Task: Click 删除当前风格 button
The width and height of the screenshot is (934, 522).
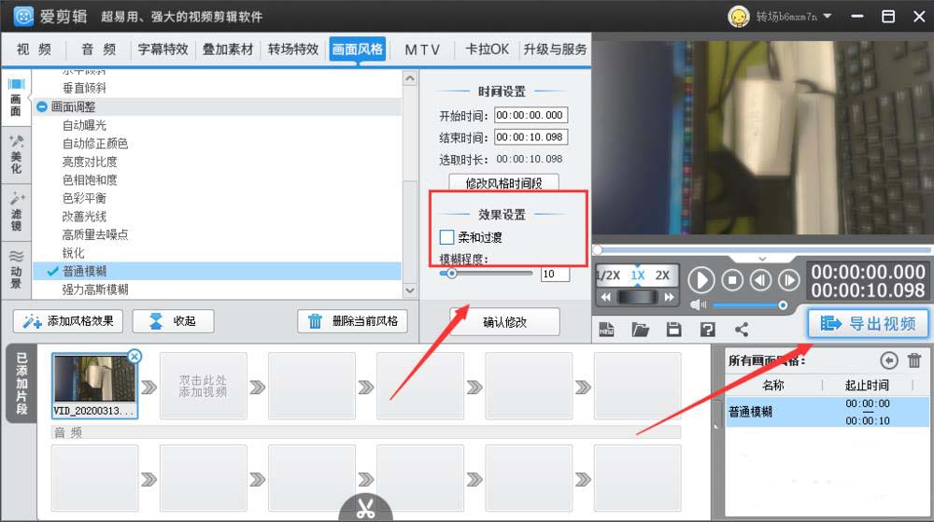Action: (x=353, y=321)
